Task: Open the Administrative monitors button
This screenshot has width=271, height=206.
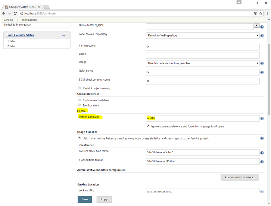Action: point(240,177)
